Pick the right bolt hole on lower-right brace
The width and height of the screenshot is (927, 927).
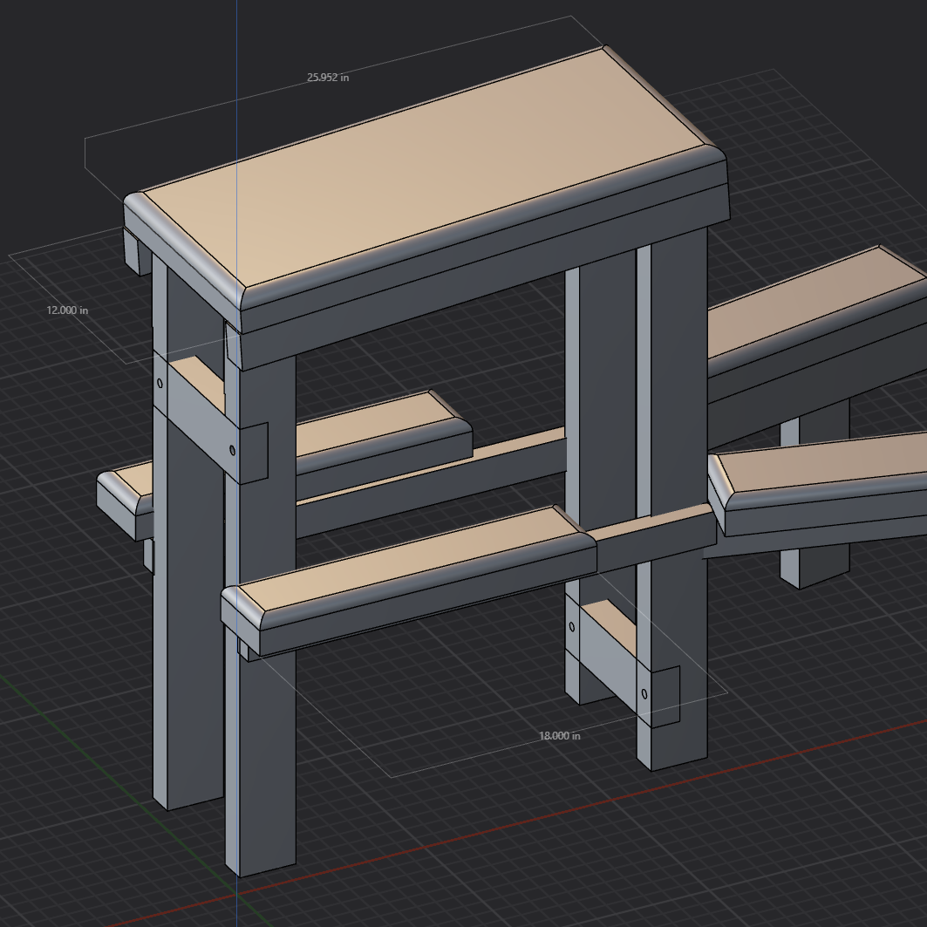pos(644,694)
